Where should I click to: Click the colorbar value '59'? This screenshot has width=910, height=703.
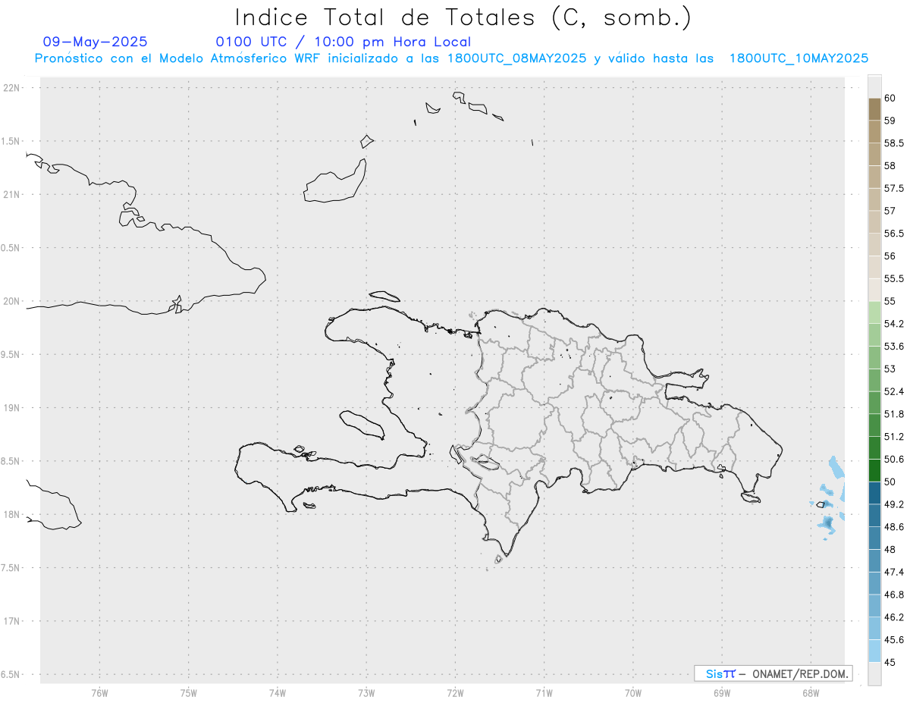pyautogui.click(x=890, y=121)
